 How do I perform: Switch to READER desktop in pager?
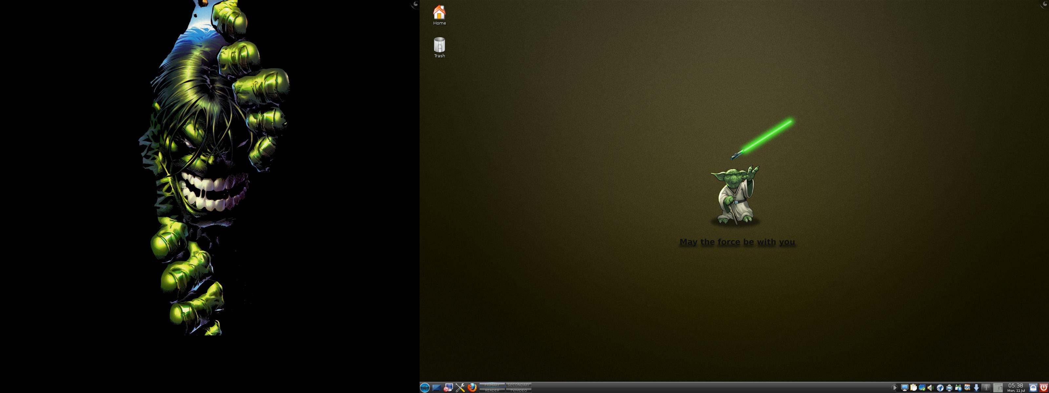coord(492,390)
